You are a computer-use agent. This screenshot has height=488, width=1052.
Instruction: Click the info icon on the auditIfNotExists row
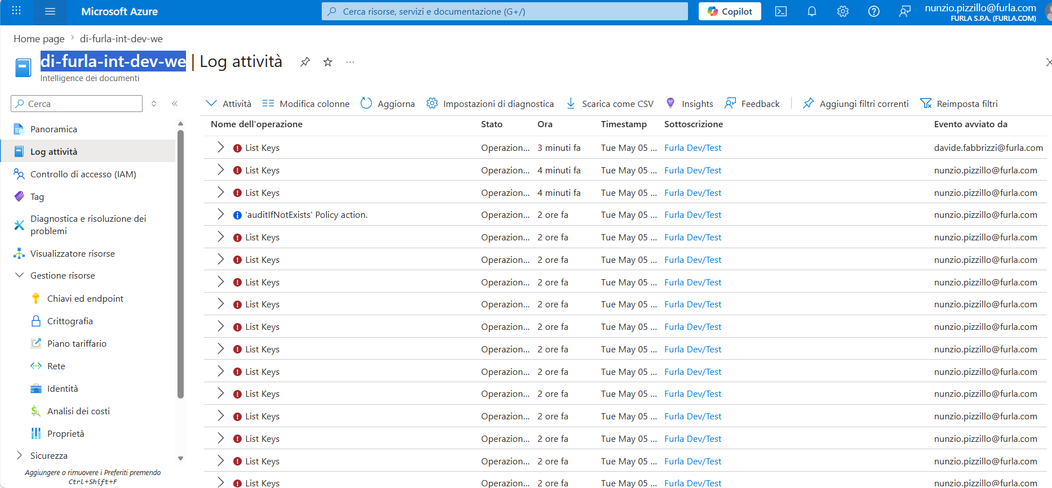pos(238,215)
